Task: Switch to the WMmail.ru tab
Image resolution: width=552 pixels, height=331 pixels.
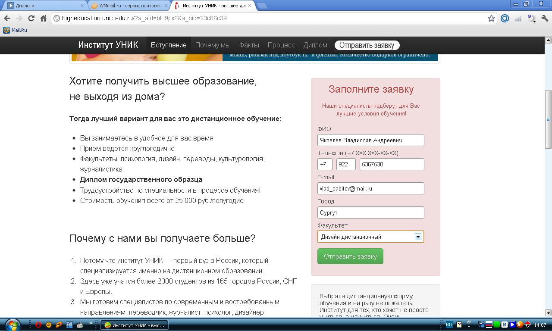Action: point(129,6)
